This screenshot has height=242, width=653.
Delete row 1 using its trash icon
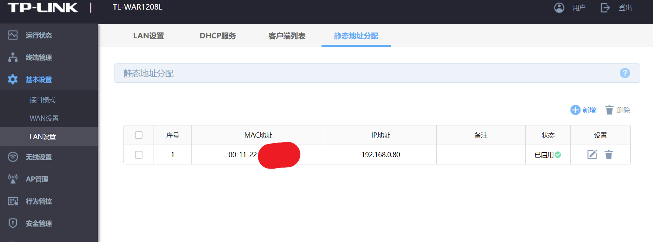[x=609, y=155]
